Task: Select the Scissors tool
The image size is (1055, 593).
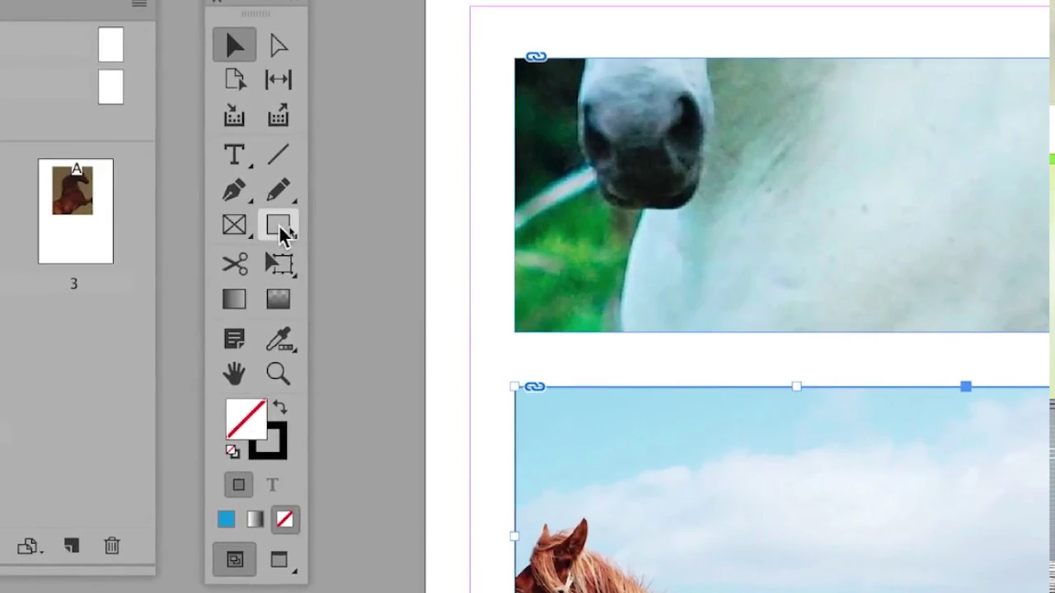Action: (x=234, y=264)
